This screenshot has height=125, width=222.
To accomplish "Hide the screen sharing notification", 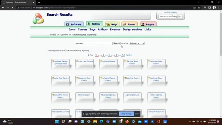I will (x=137, y=114).
